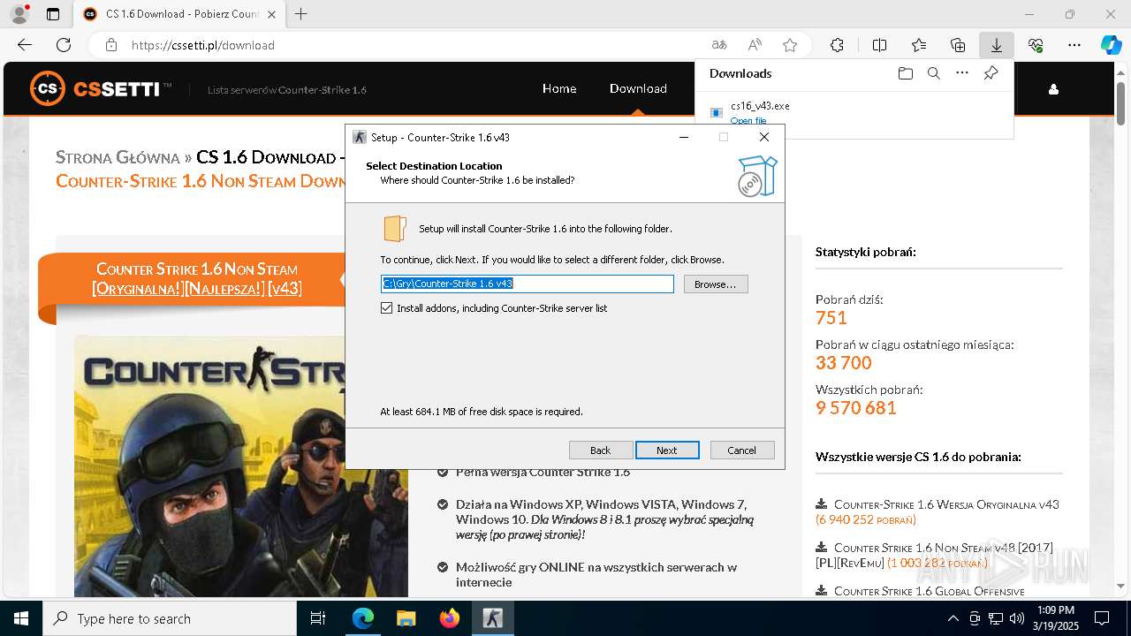Open Counter-Strike 1.6 Wersja Oryginalna v43 link
1131x636 pixels.
pos(946,504)
